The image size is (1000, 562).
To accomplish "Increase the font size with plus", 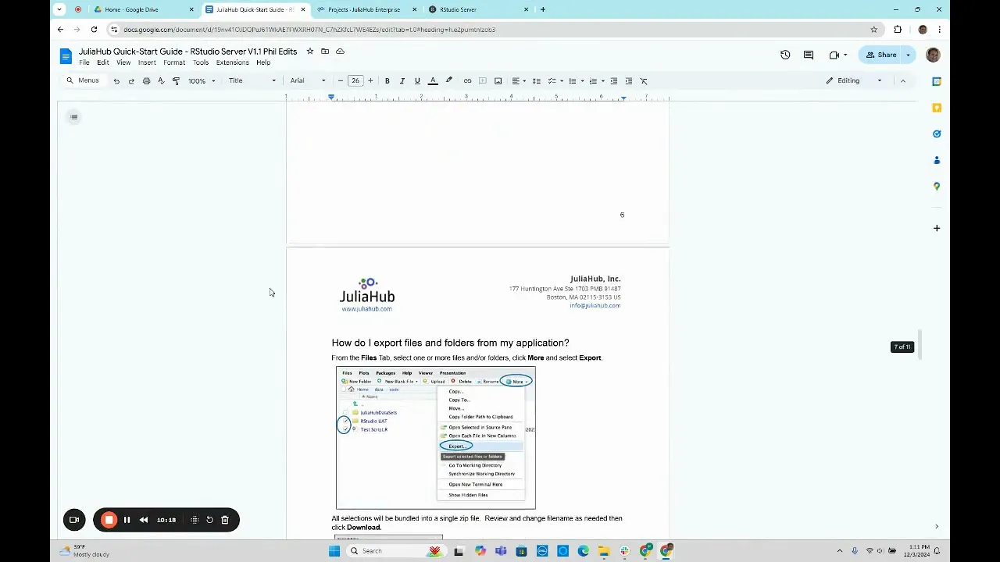I will click(370, 81).
